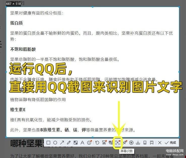The height and width of the screenshot is (158, 186).
Task: Click the line 坚果对健康有益的成分包括
Action: pyautogui.click(x=37, y=13)
